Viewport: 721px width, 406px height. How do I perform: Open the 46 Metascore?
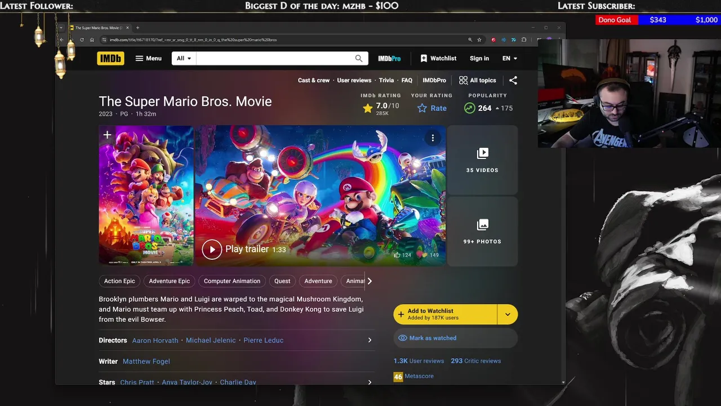point(413,376)
